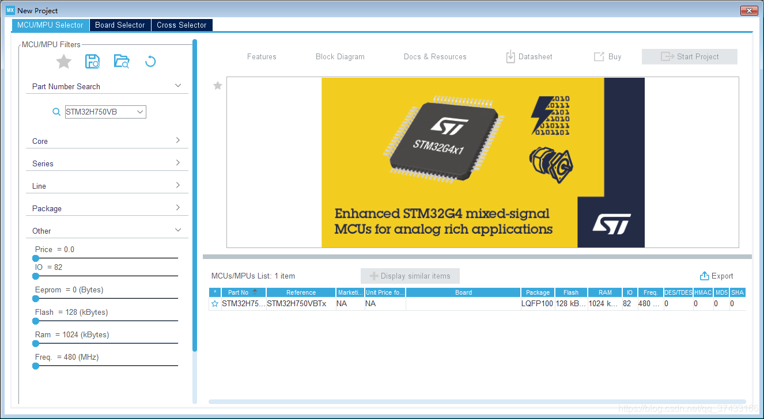Open the Cross Selector tab
This screenshot has height=419, width=764.
click(181, 25)
